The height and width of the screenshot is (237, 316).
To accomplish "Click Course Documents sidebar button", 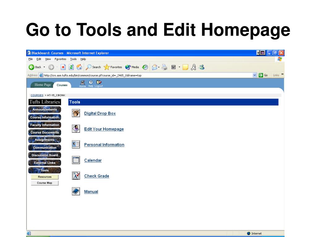I will (44, 132).
